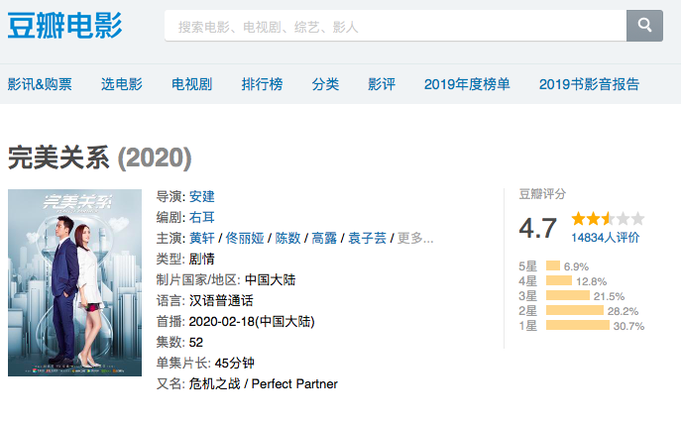This screenshot has width=681, height=422.
Task: Open 2019书影音报告 link
Action: point(589,84)
